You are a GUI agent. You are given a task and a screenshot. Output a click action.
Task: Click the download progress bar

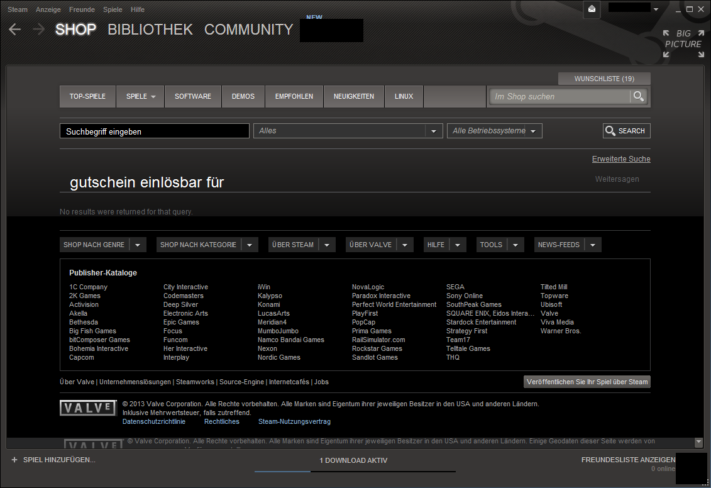coord(355,472)
